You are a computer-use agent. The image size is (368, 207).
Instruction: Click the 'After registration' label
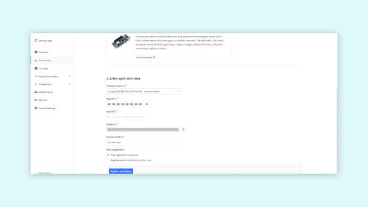click(115, 149)
